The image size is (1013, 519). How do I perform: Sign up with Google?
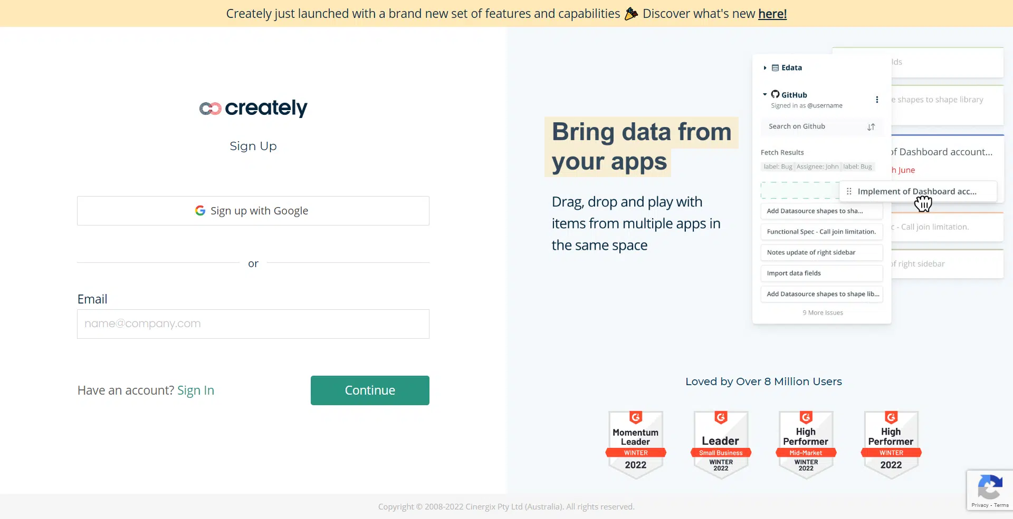click(253, 211)
